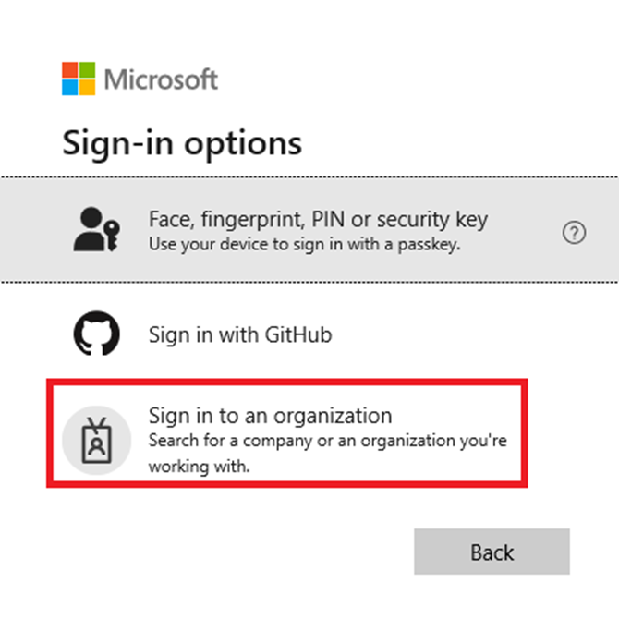Screen dimensions: 619x631
Task: Choose Sign in with GitHub
Action: click(x=239, y=334)
